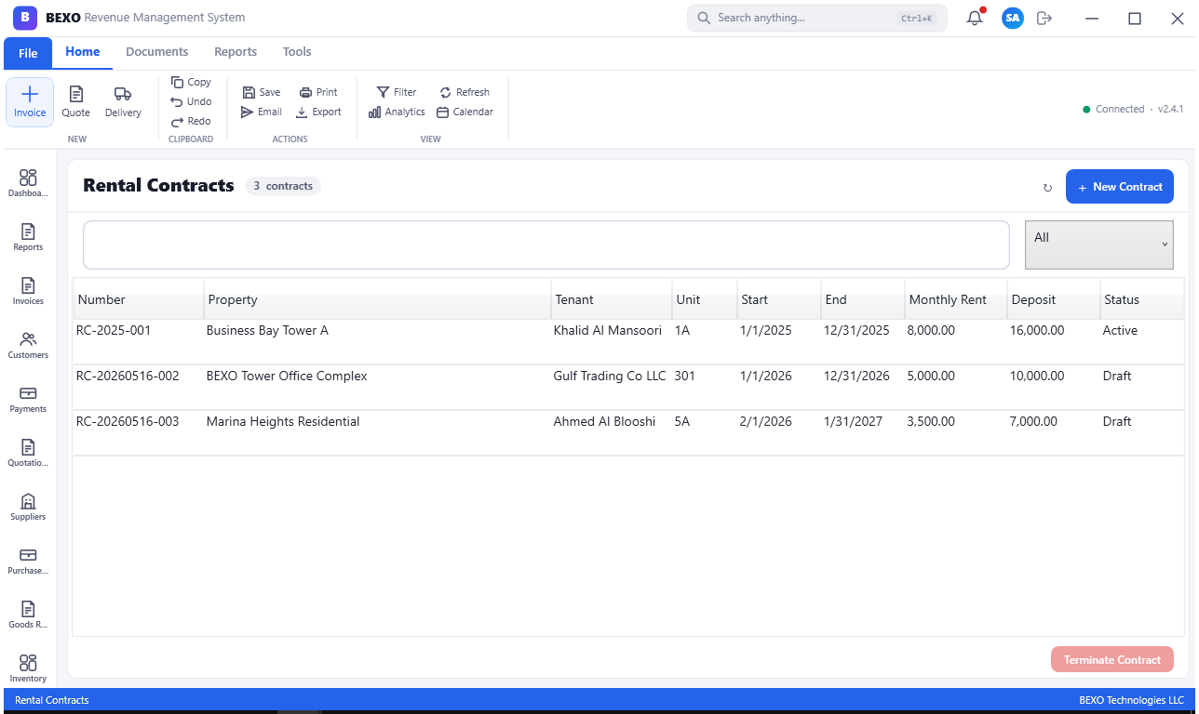Open Dashboard in the sidebar
Image resolution: width=1199 pixels, height=714 pixels.
click(28, 183)
